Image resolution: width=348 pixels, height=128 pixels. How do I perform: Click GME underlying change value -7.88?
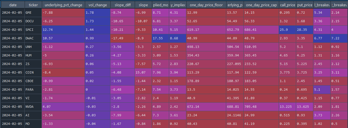click(64, 13)
